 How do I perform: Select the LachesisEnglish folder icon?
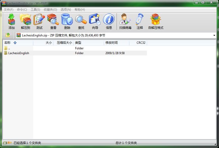(x=6, y=53)
